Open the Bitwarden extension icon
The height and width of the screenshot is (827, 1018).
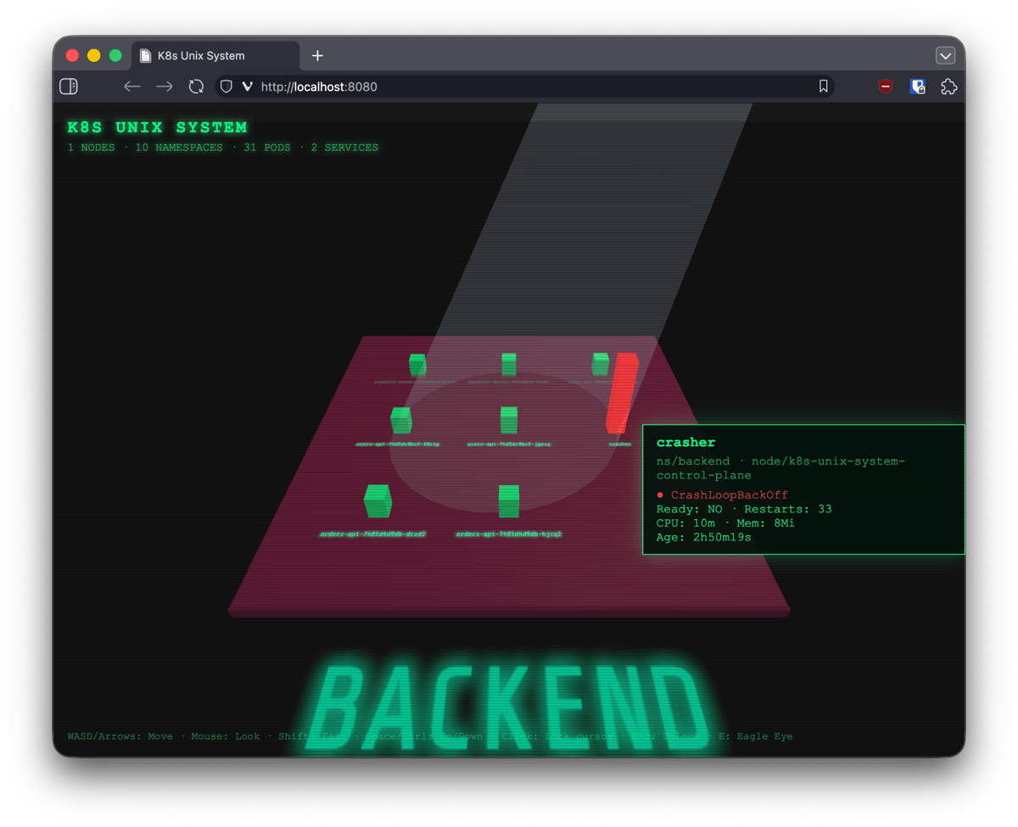click(917, 87)
